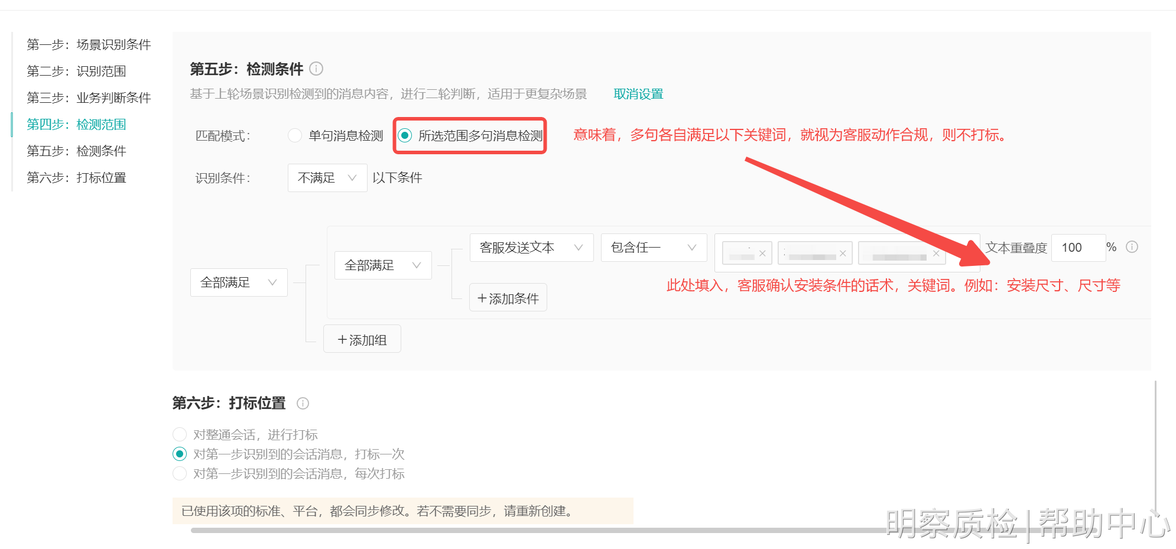Remove the second keyword tag
The width and height of the screenshot is (1176, 549).
point(843,254)
